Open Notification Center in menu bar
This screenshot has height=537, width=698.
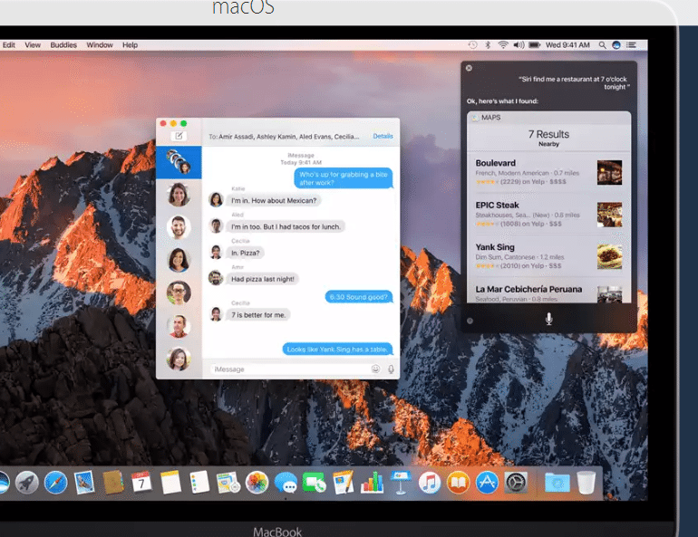(631, 45)
